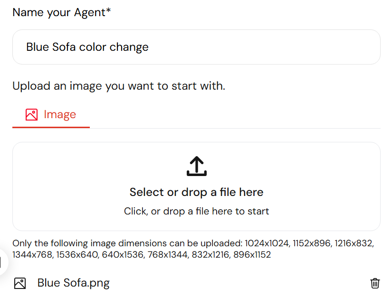Click the red underline beneath the Image tab
Image resolution: width=392 pixels, height=307 pixels.
51,127
